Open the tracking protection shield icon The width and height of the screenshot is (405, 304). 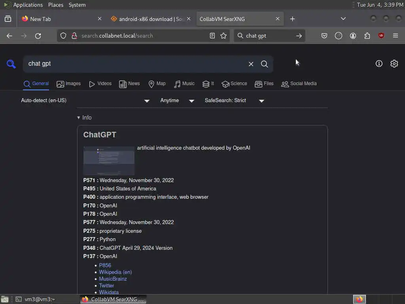pyautogui.click(x=63, y=36)
